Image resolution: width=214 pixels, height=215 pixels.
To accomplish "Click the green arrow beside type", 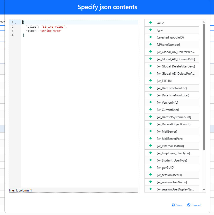I will pos(151,30).
